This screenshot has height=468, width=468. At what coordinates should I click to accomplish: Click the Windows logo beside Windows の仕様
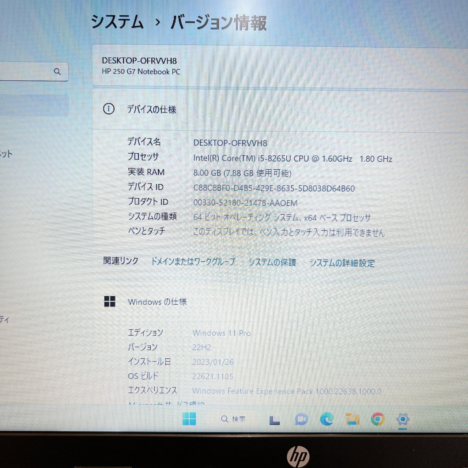coord(110,301)
